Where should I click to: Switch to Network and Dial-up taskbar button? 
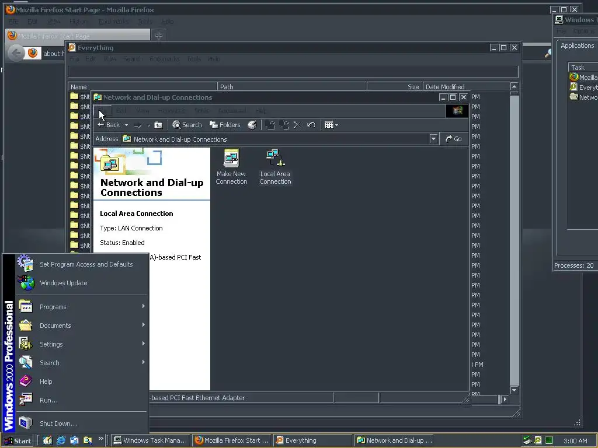coord(395,440)
